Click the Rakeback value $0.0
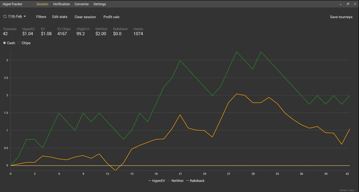Image resolution: width=359 pixels, height=192 pixels. coord(117,34)
